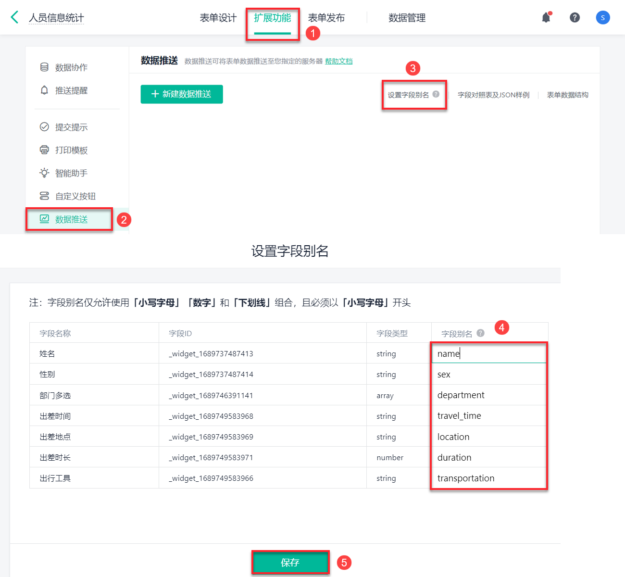The image size is (625, 577).
Task: Focus the alias field containing department
Action: coord(489,395)
